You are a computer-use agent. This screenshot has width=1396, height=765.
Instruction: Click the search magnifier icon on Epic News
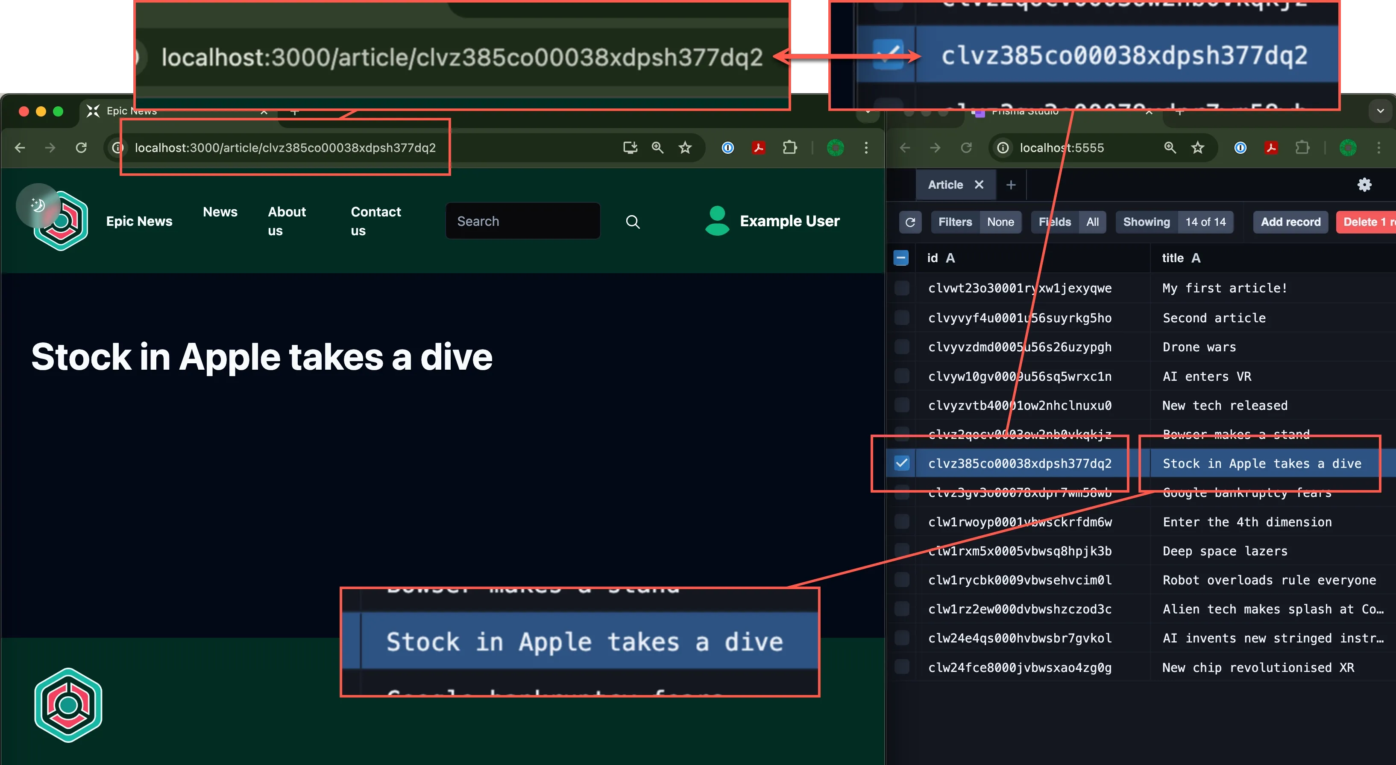click(632, 222)
